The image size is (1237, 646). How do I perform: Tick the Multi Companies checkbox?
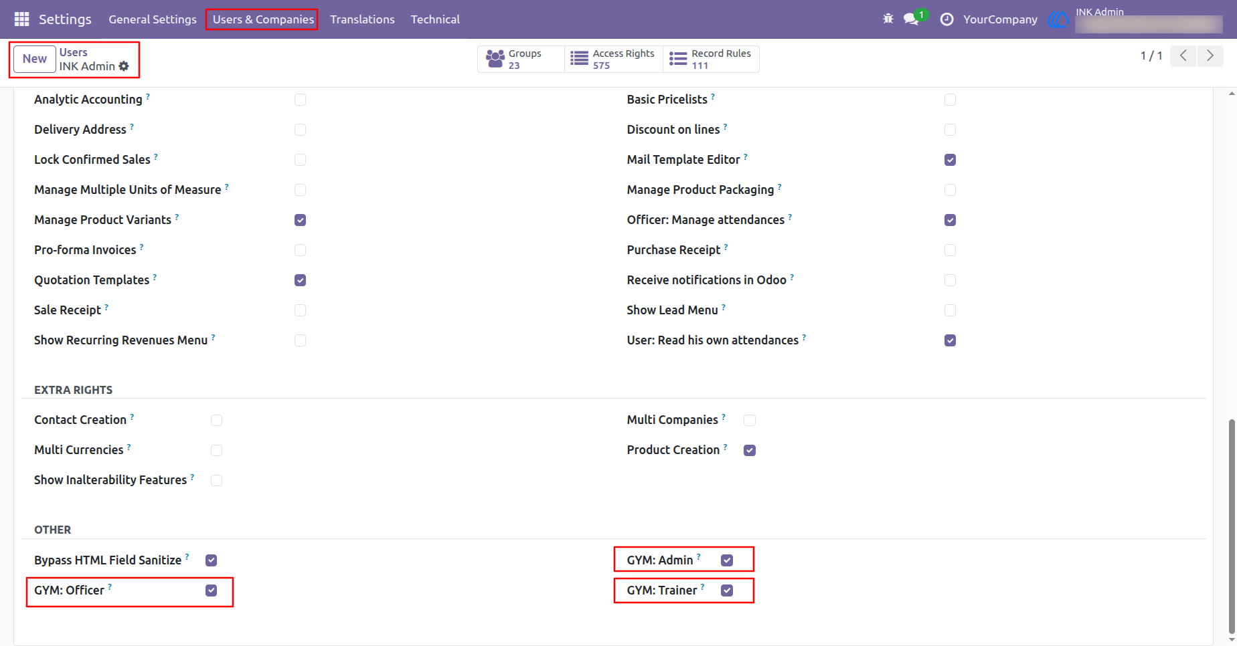(750, 420)
